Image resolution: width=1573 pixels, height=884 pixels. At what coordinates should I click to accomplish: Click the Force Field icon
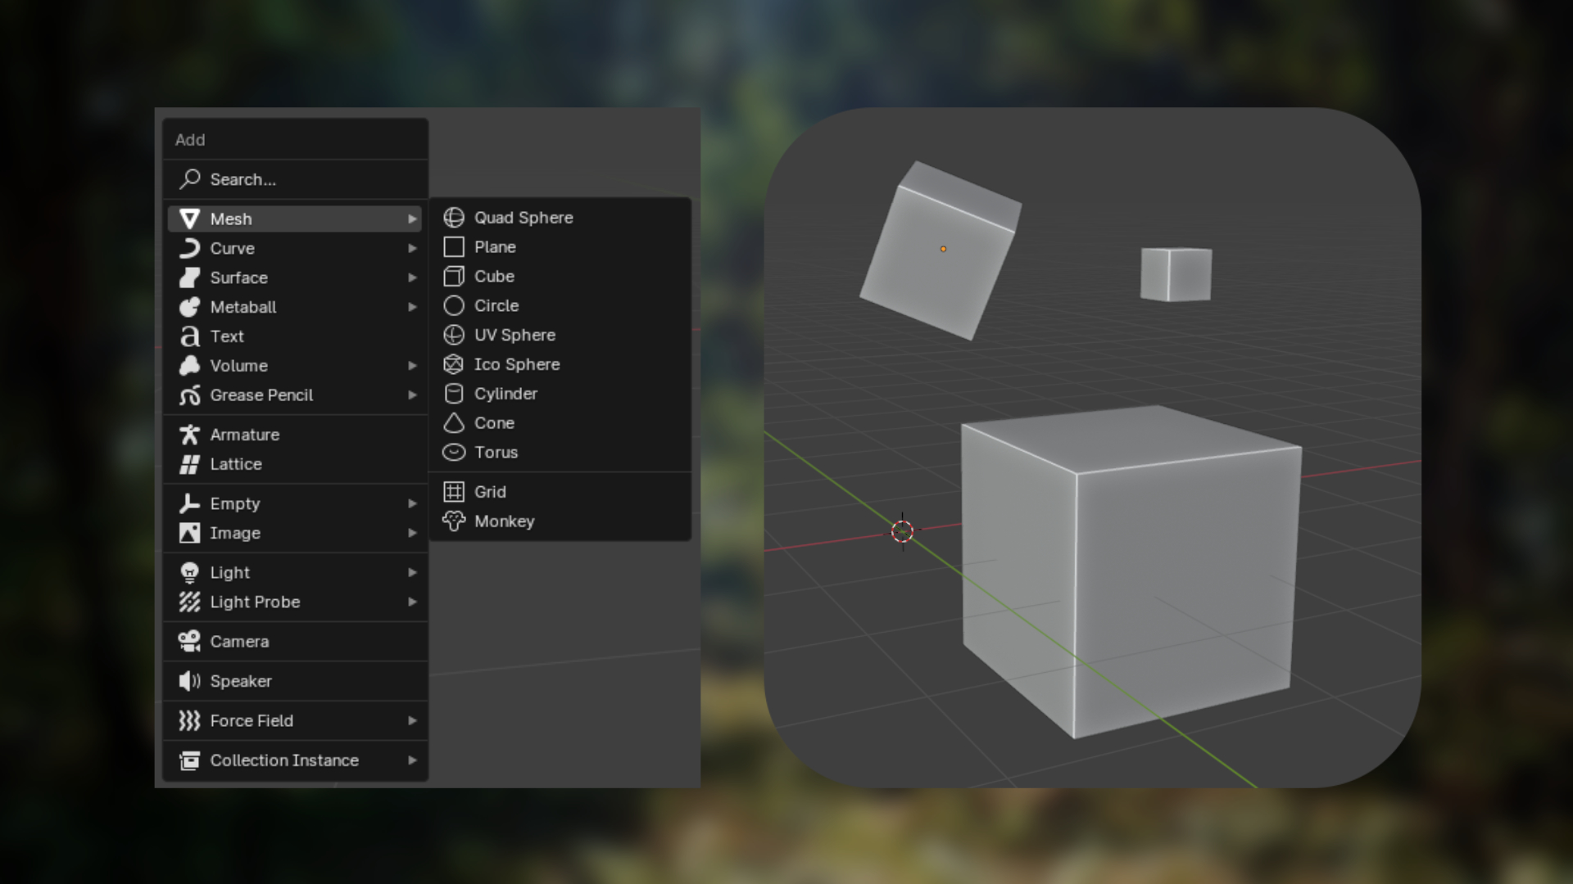tap(189, 720)
